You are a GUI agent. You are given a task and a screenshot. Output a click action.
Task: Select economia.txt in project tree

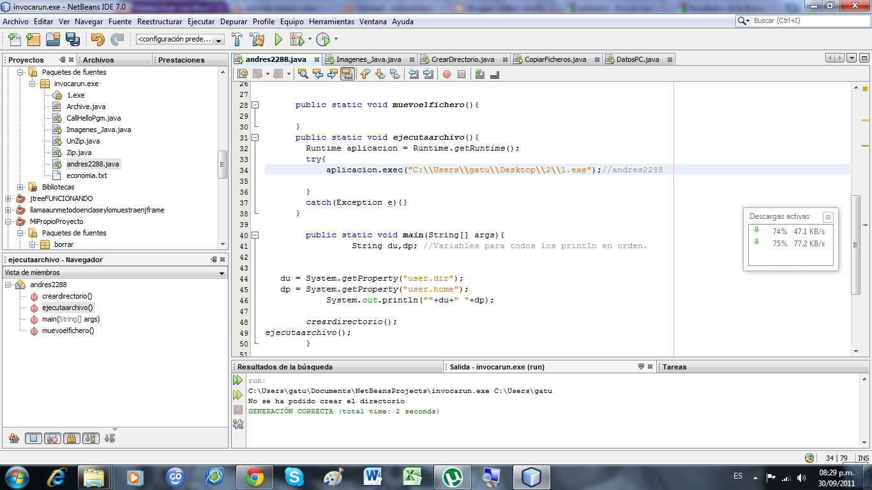[x=86, y=175]
